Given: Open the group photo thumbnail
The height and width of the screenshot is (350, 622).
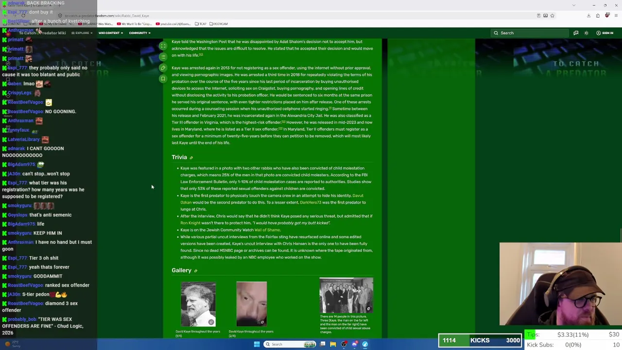Looking at the screenshot, I should click(346, 295).
